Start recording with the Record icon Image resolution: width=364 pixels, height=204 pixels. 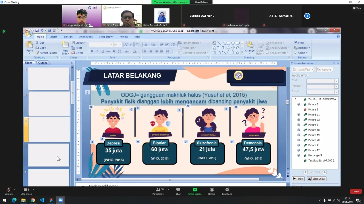pyautogui.click(x=212, y=190)
